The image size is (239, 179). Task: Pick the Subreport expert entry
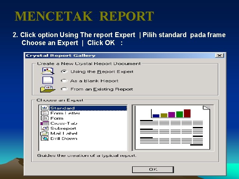point(63,128)
